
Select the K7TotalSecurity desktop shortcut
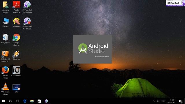16,71
